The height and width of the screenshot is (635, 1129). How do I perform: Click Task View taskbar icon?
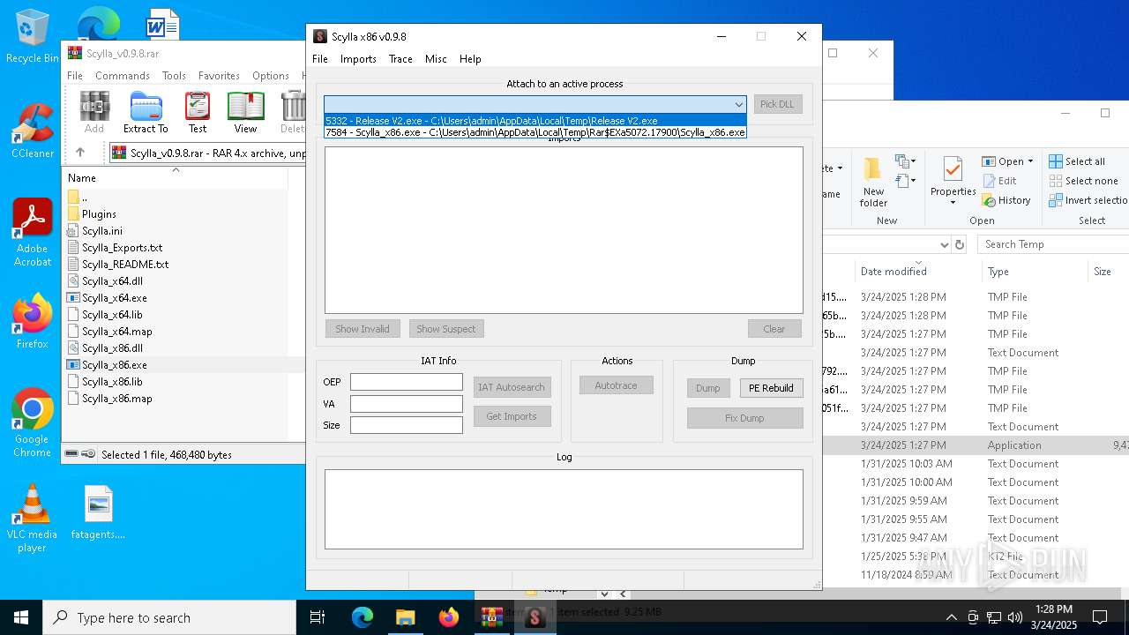[x=318, y=617]
